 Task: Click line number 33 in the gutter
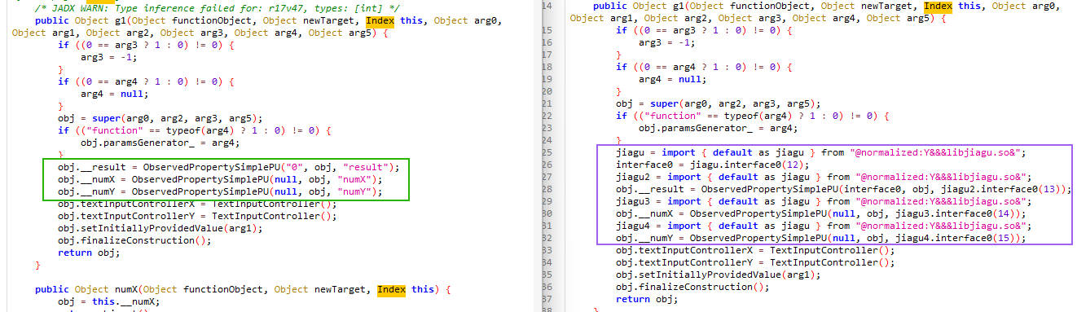click(x=547, y=250)
